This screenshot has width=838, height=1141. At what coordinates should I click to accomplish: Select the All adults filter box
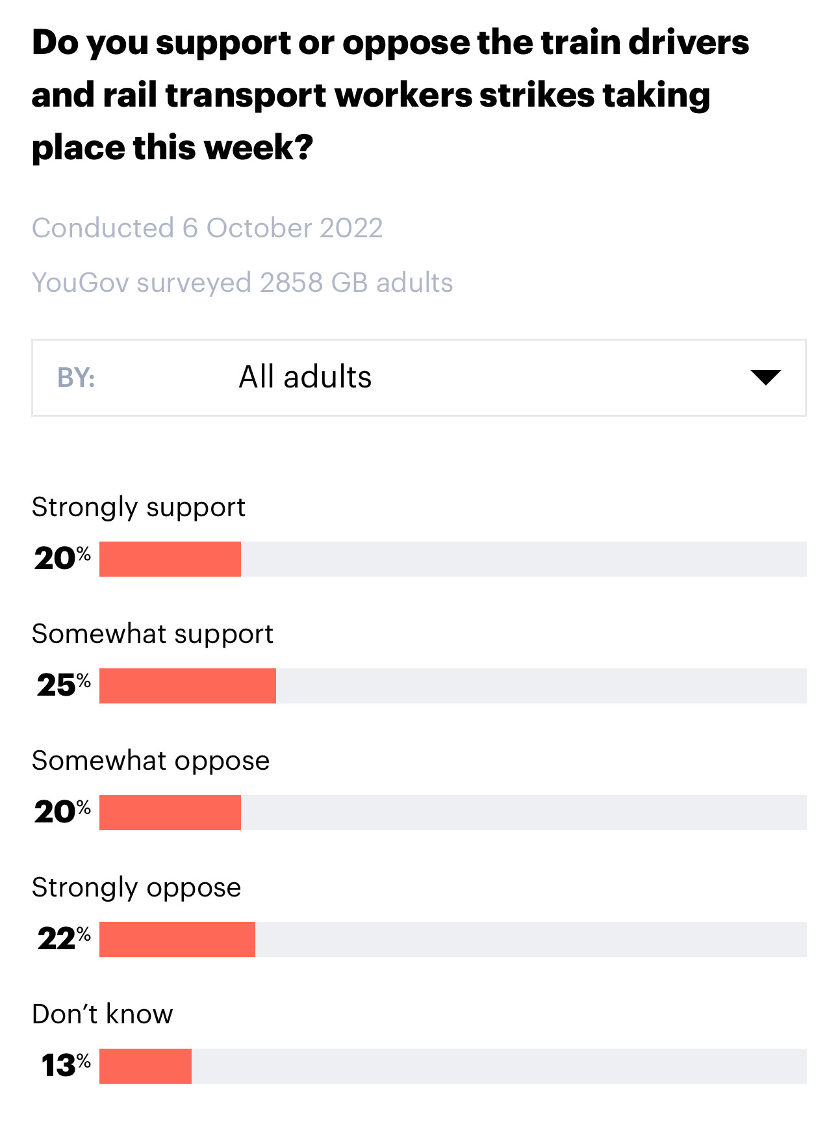pos(419,378)
